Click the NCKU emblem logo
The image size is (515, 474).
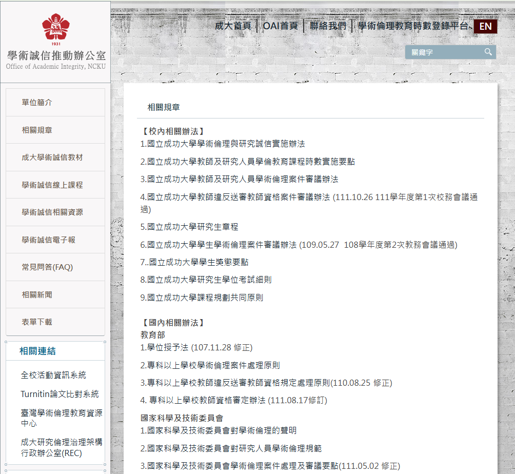tap(55, 28)
